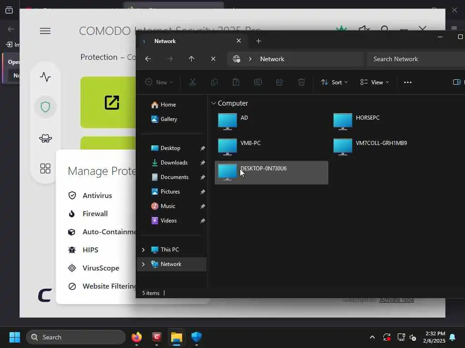Image resolution: width=465 pixels, height=348 pixels.
Task: Click green tile with open-external icon
Action: (108, 102)
